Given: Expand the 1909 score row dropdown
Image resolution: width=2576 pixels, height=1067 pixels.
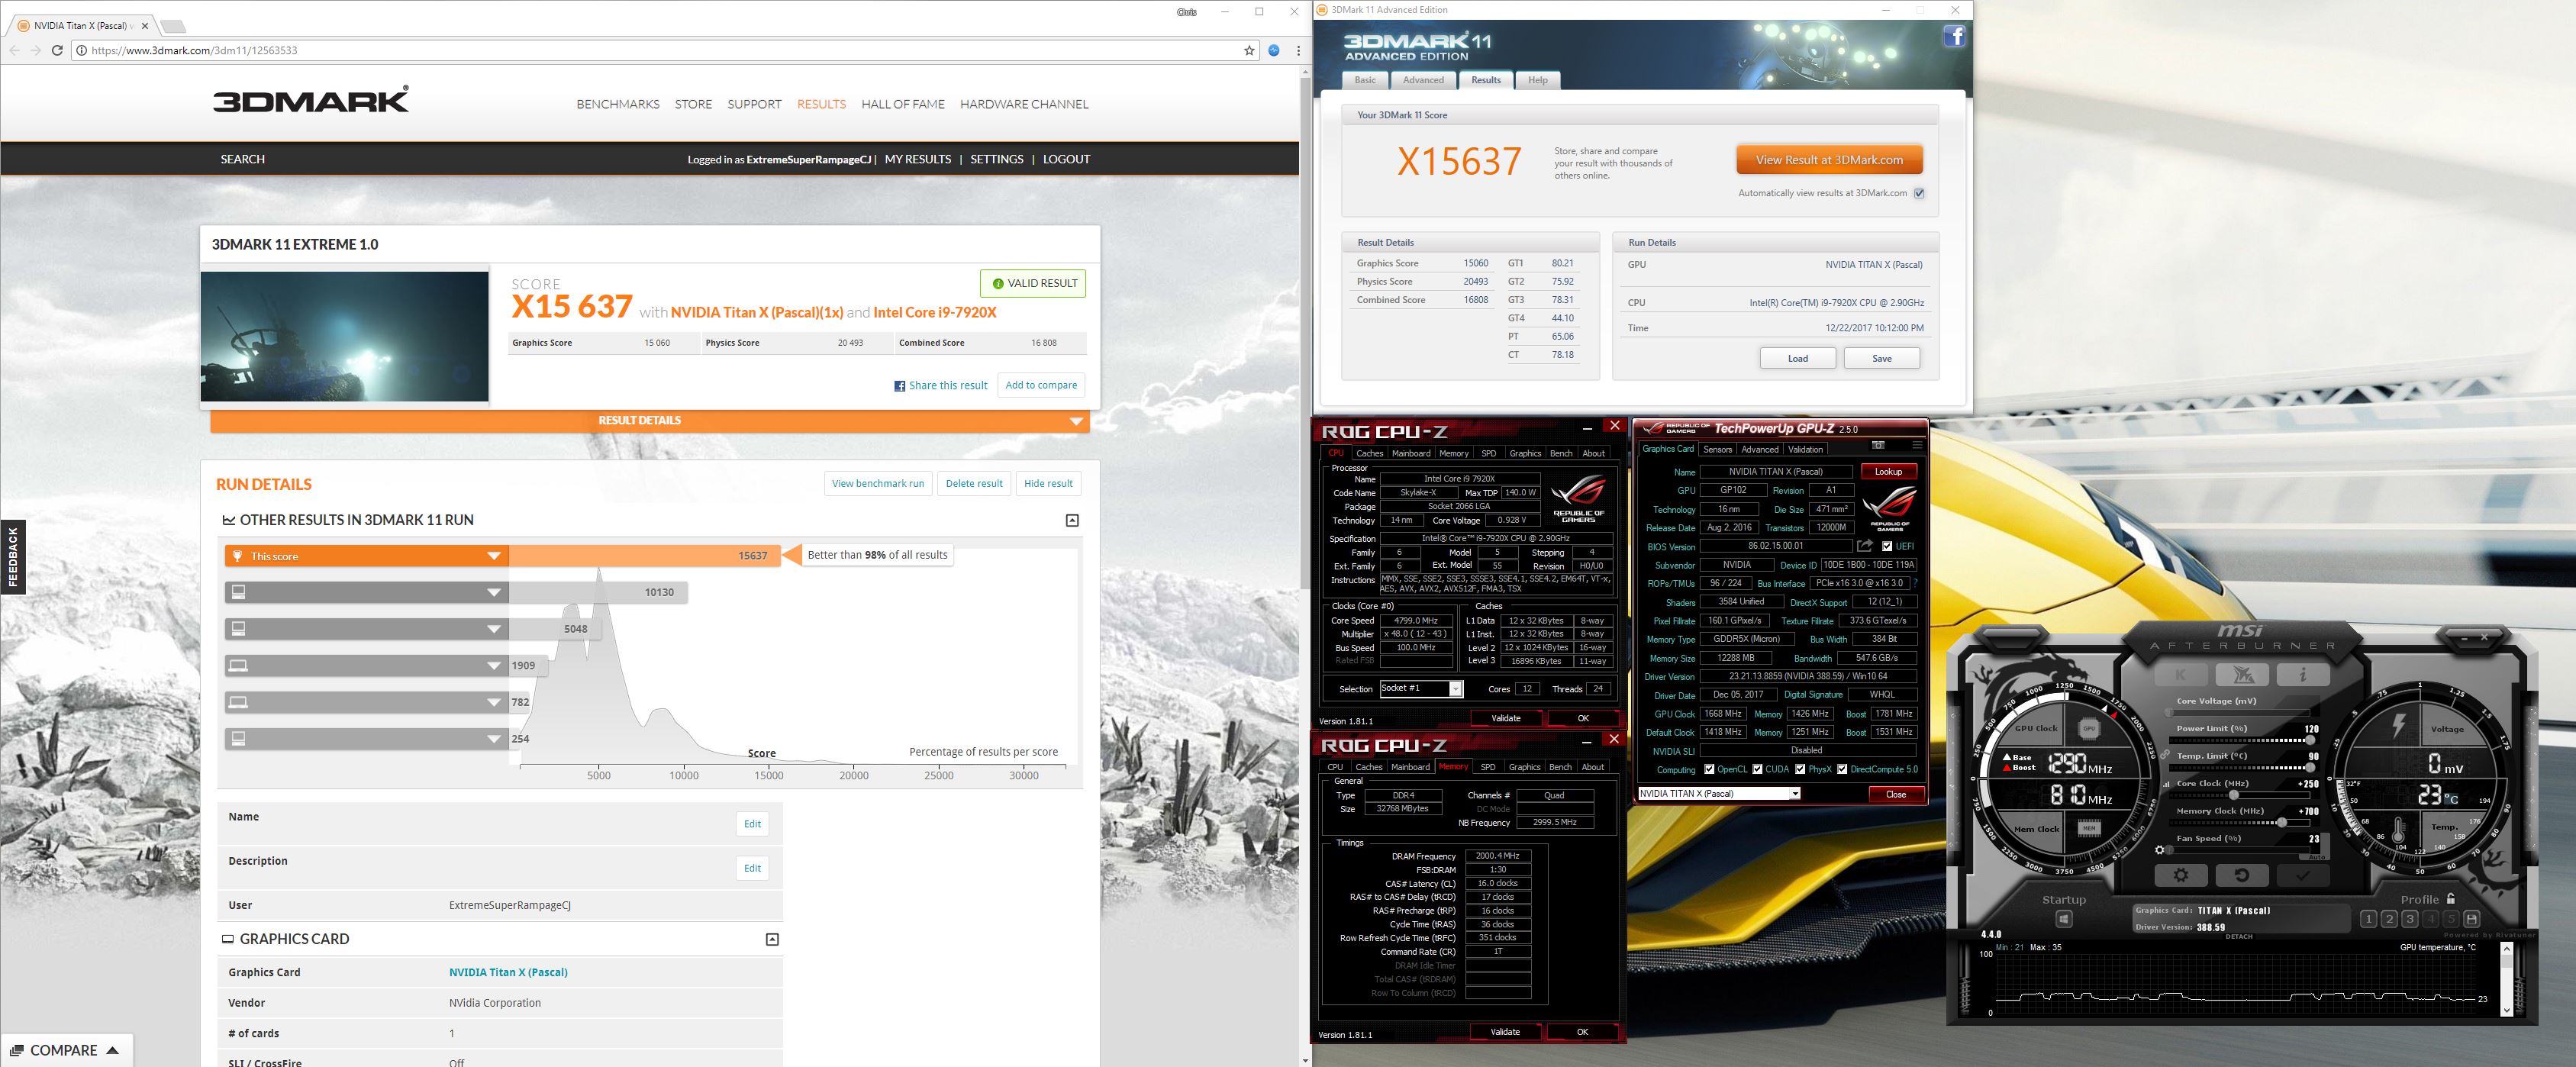Looking at the screenshot, I should coord(494,666).
